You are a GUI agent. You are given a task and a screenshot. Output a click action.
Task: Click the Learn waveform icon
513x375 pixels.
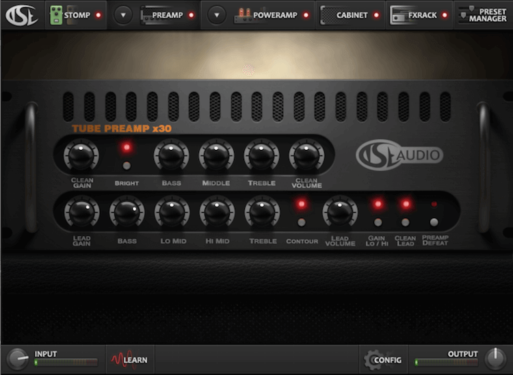(x=122, y=359)
